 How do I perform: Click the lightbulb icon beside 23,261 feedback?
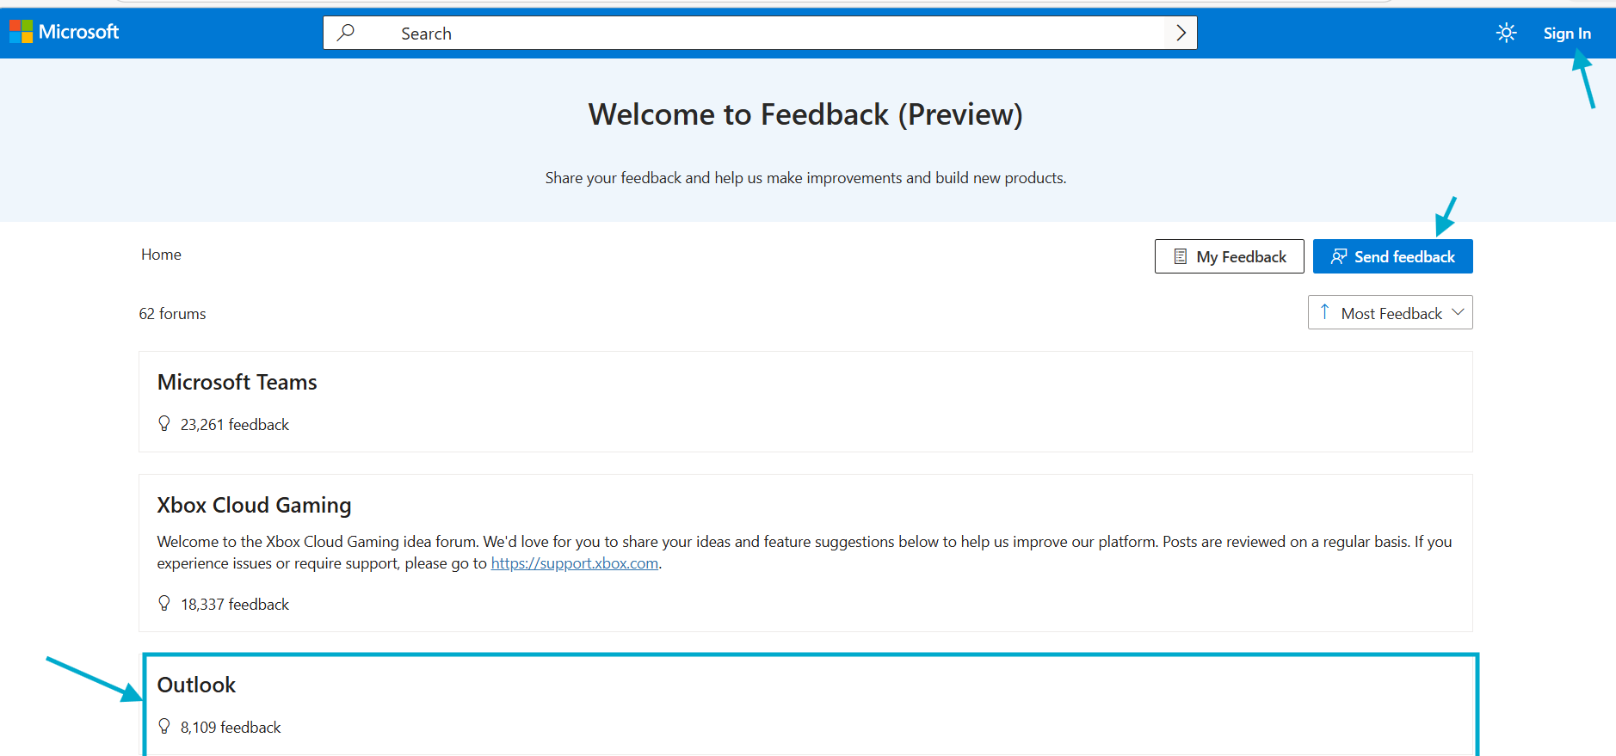[164, 423]
